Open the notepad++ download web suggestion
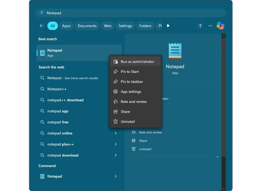Screen dimensions: 262x191 click(65, 100)
